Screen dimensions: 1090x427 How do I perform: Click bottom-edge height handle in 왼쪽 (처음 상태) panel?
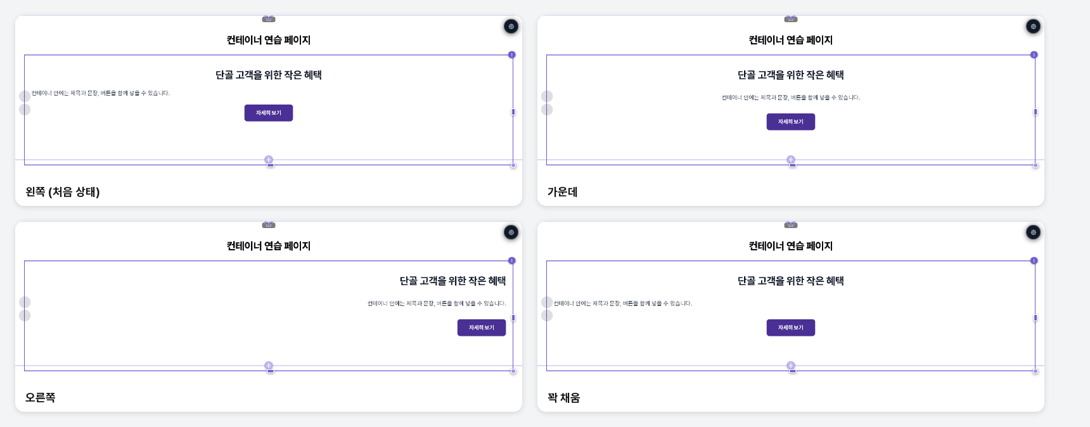271,165
